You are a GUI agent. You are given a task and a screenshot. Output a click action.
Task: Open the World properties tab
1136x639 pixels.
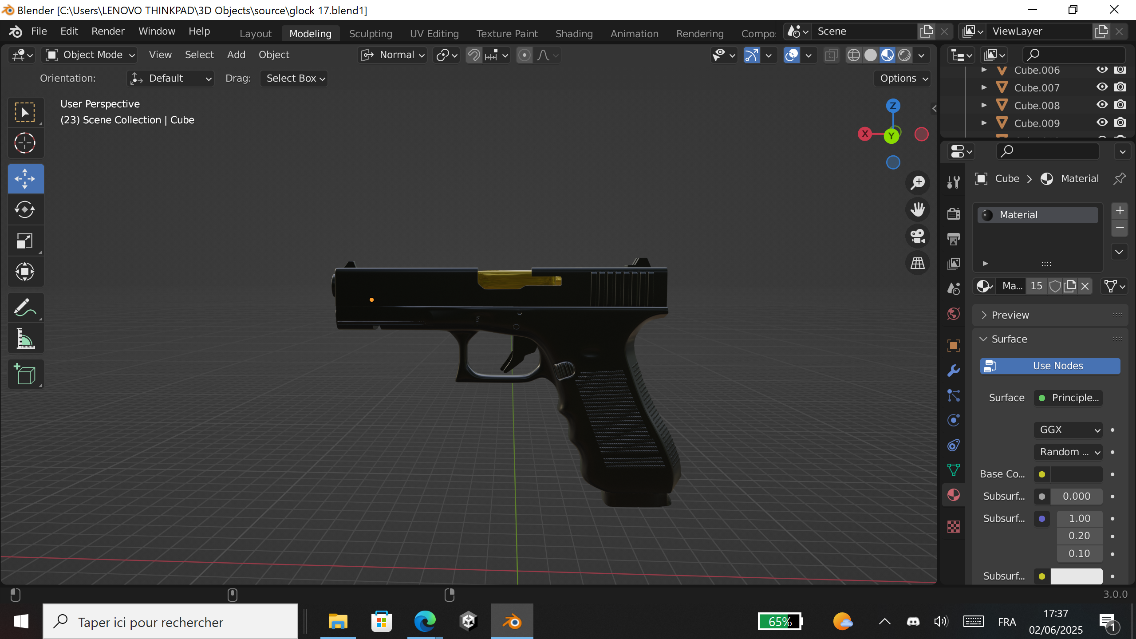click(953, 314)
